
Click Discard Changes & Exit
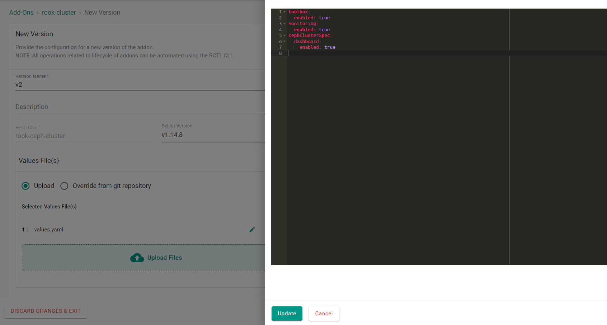pos(46,311)
